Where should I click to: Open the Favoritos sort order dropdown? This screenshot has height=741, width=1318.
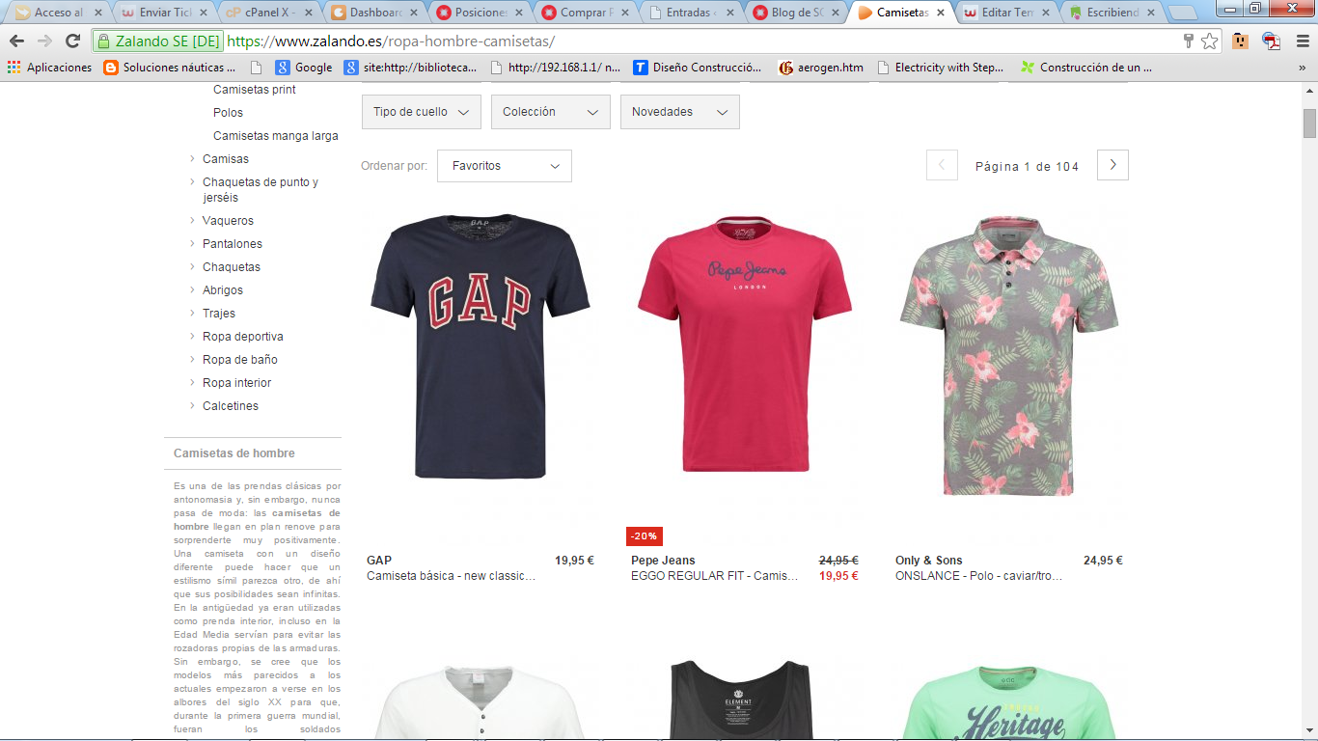click(x=504, y=166)
